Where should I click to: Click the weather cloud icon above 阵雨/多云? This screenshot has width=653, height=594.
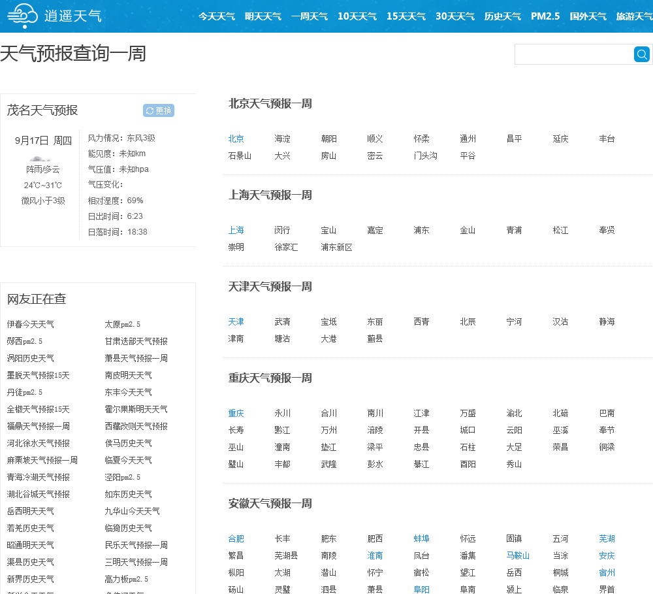[40, 159]
